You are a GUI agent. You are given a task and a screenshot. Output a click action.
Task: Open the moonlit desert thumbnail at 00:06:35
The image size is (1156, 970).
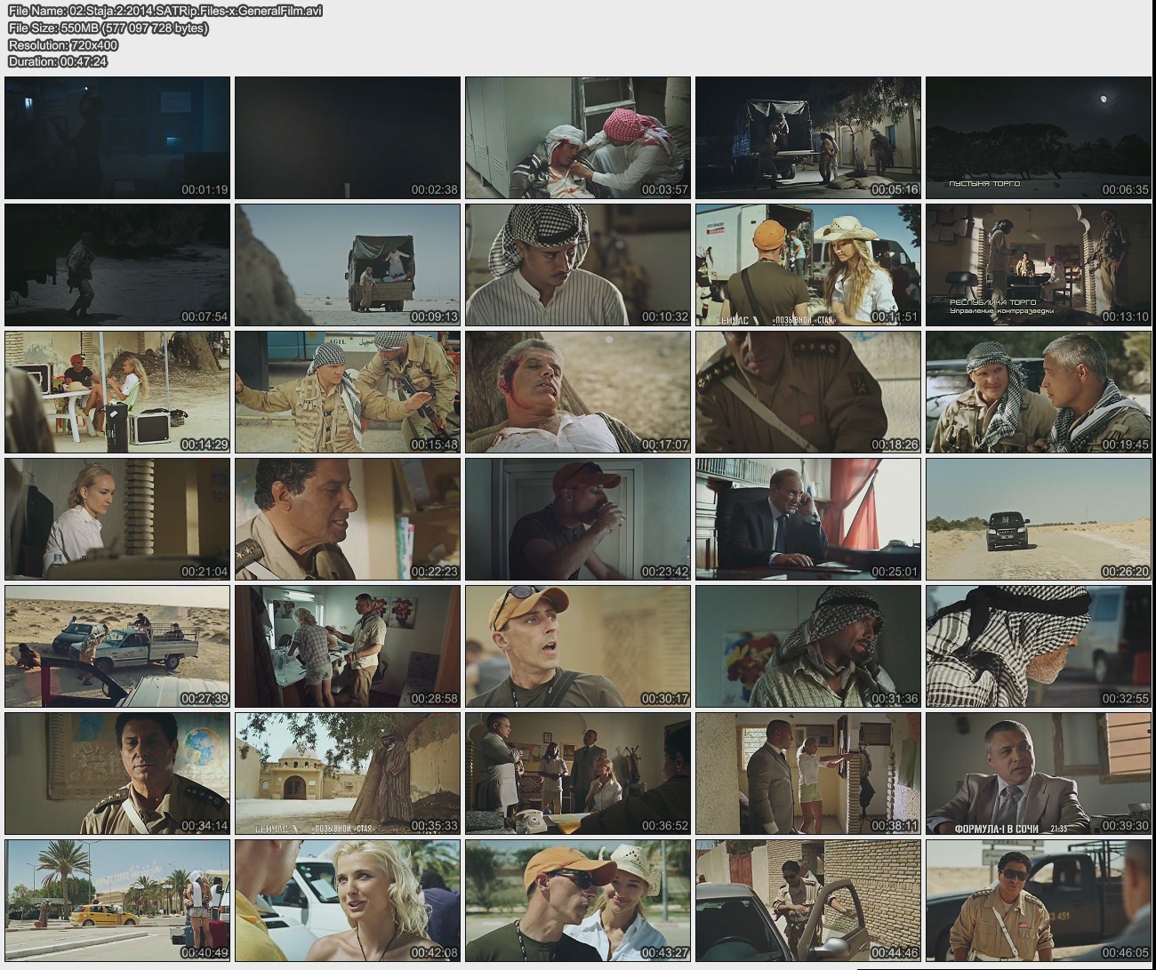pyautogui.click(x=1039, y=138)
